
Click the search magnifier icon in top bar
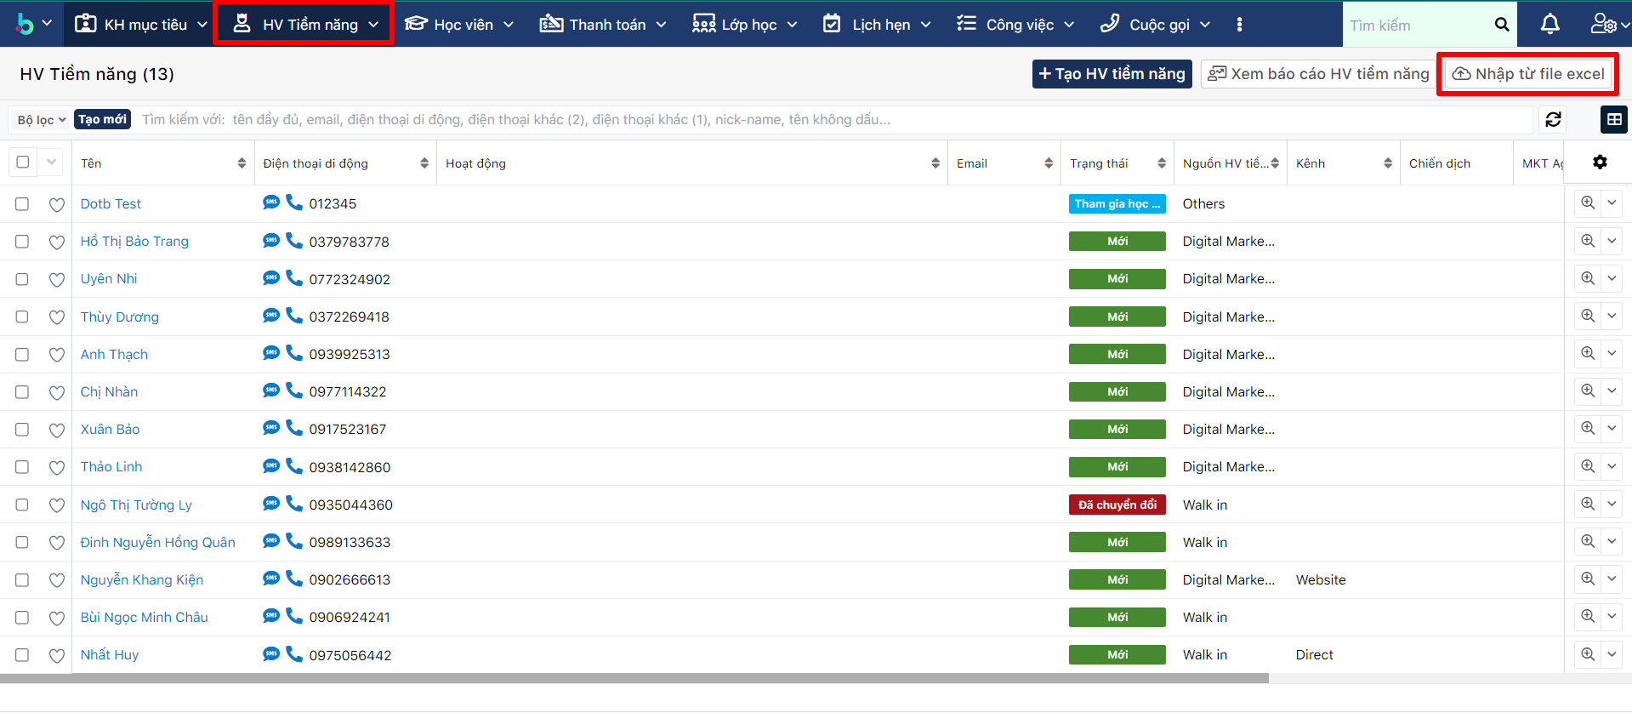pos(1502,25)
